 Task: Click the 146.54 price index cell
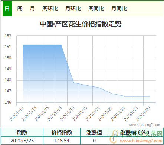click(62, 141)
